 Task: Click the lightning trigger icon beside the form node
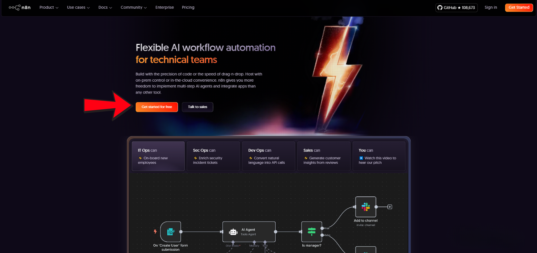tap(155, 231)
